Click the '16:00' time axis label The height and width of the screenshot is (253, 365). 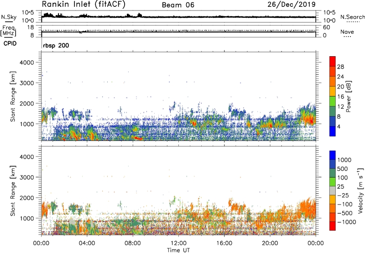[224, 243]
